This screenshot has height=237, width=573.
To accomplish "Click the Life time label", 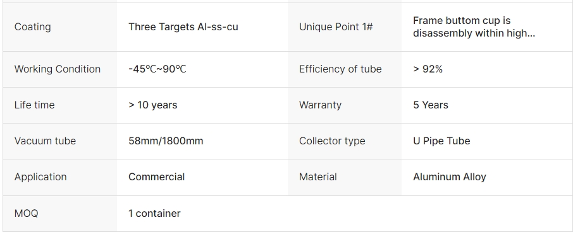I will 34,105.
